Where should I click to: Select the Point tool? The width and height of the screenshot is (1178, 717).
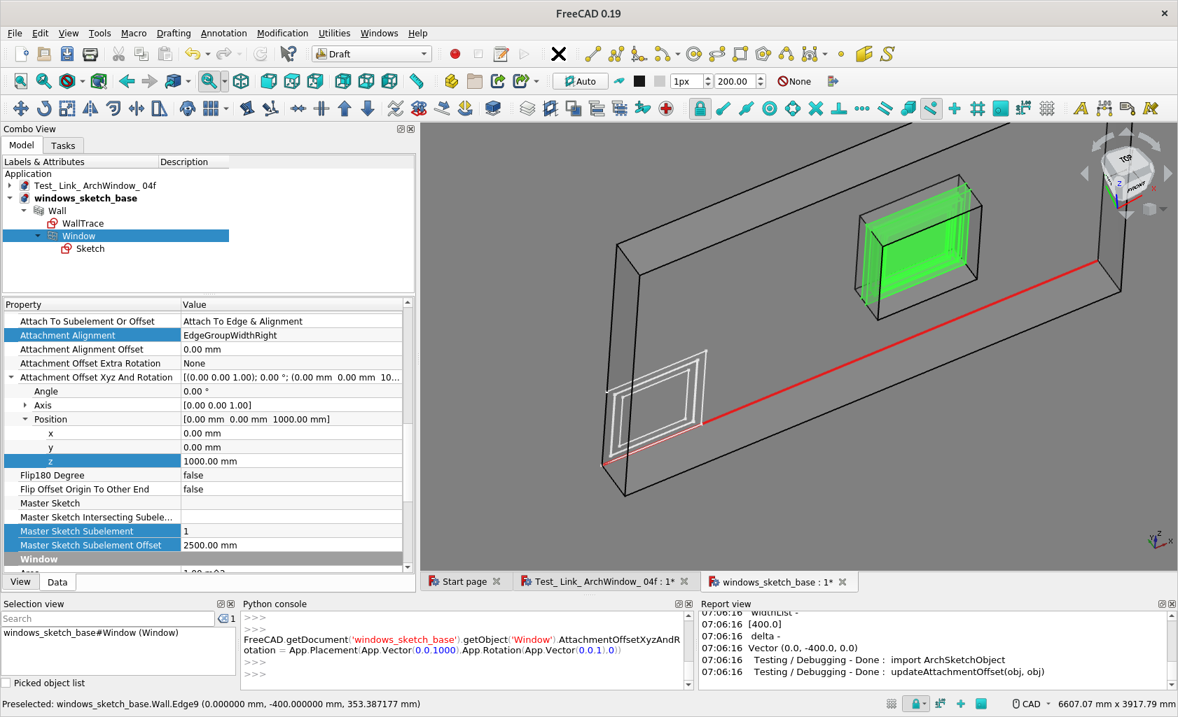tap(841, 54)
